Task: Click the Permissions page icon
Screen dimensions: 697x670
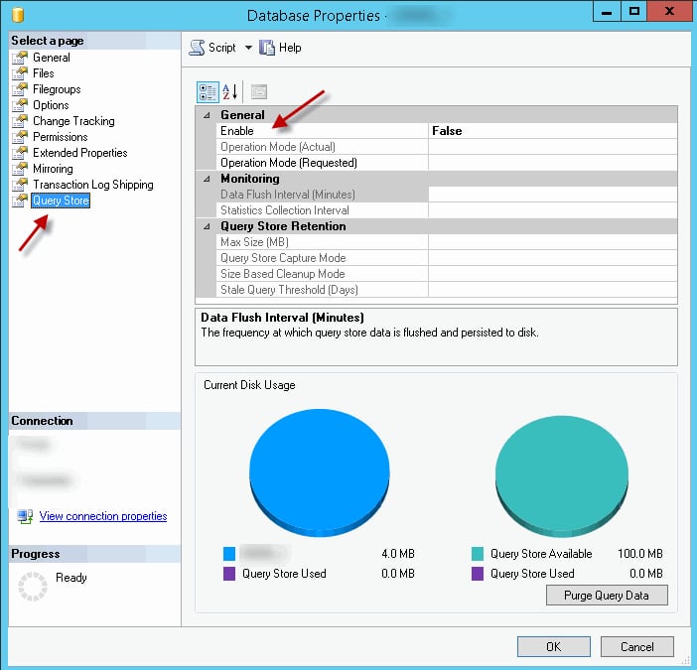Action: pos(20,137)
